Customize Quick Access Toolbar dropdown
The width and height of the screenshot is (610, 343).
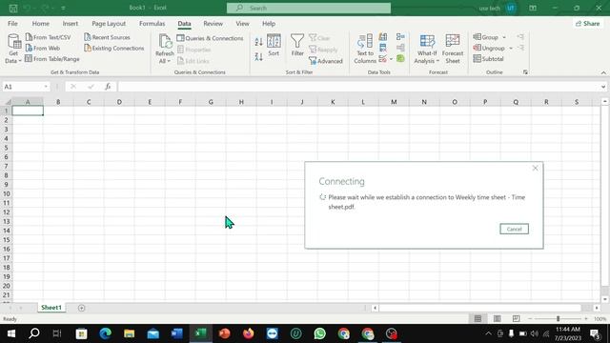click(x=63, y=8)
